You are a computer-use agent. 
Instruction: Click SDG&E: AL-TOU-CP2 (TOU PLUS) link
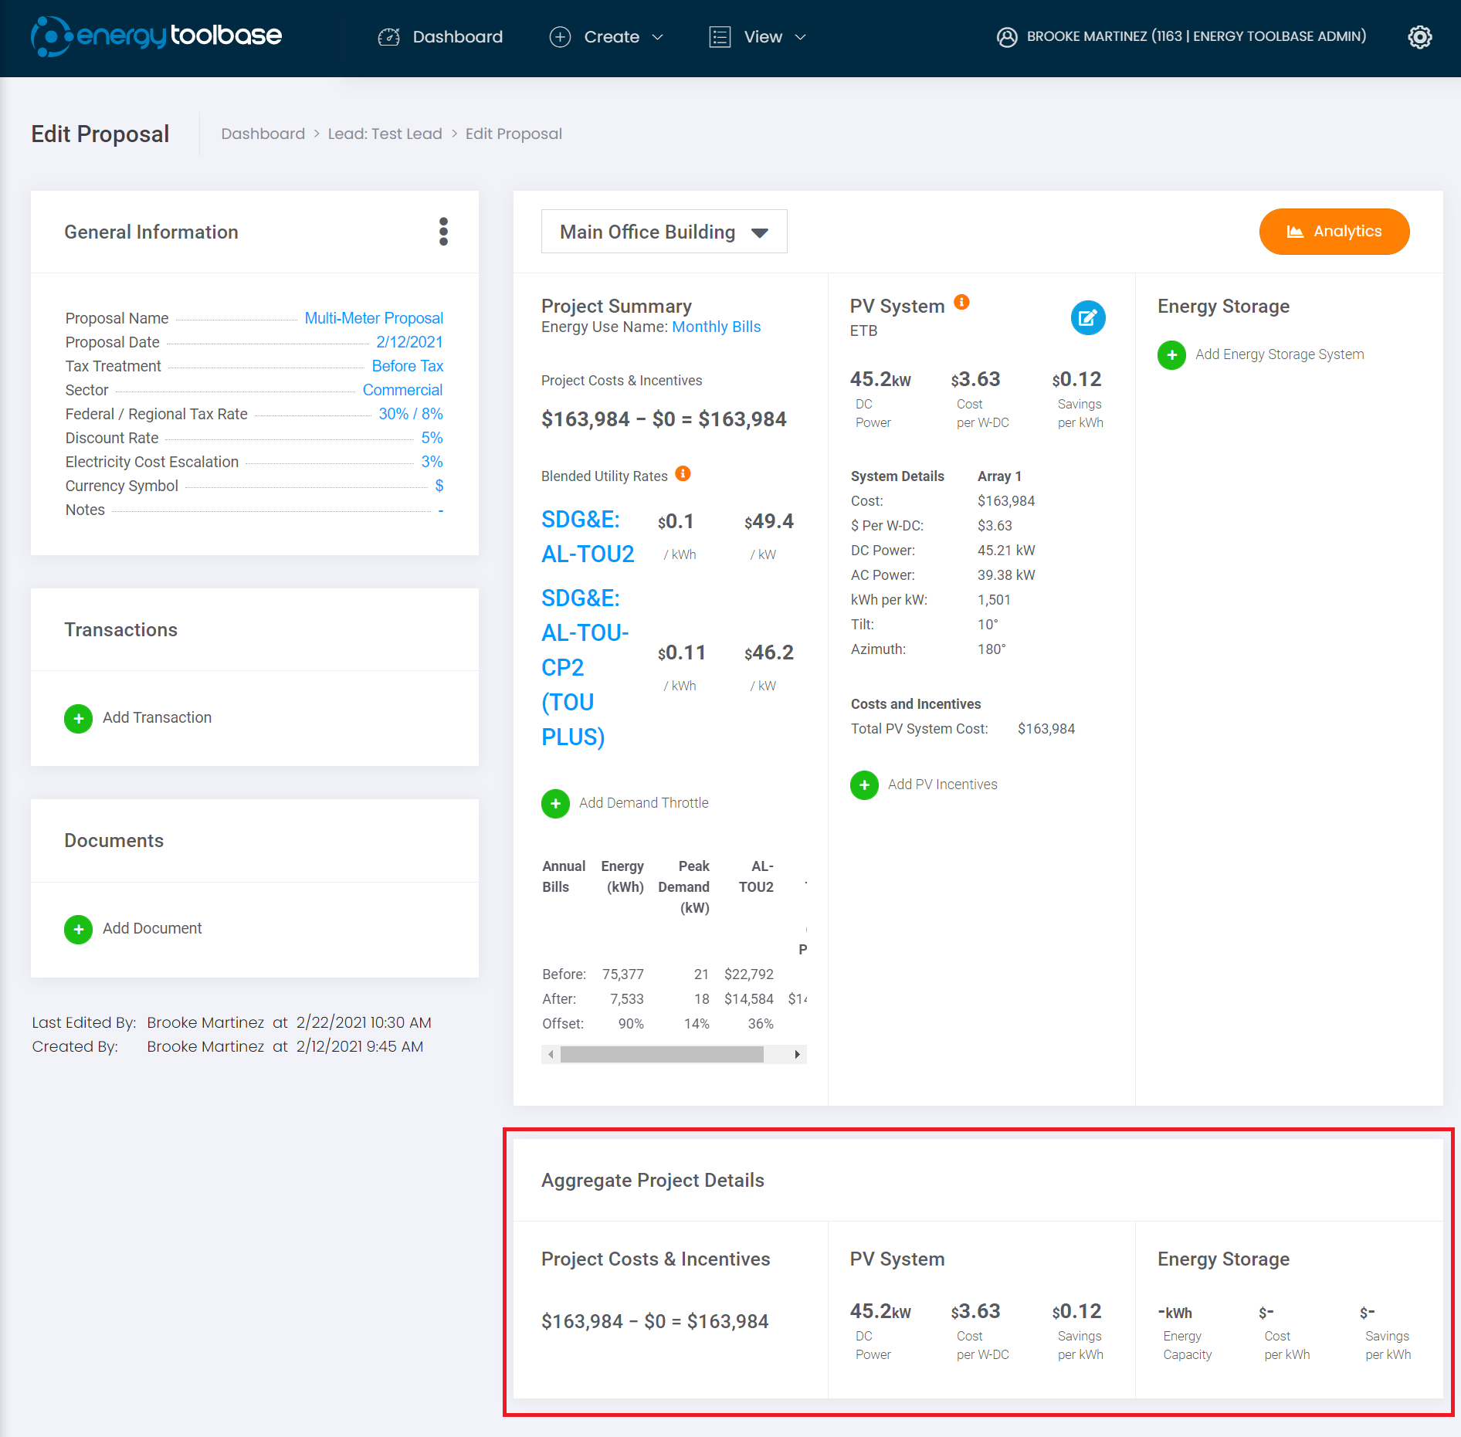pos(585,667)
